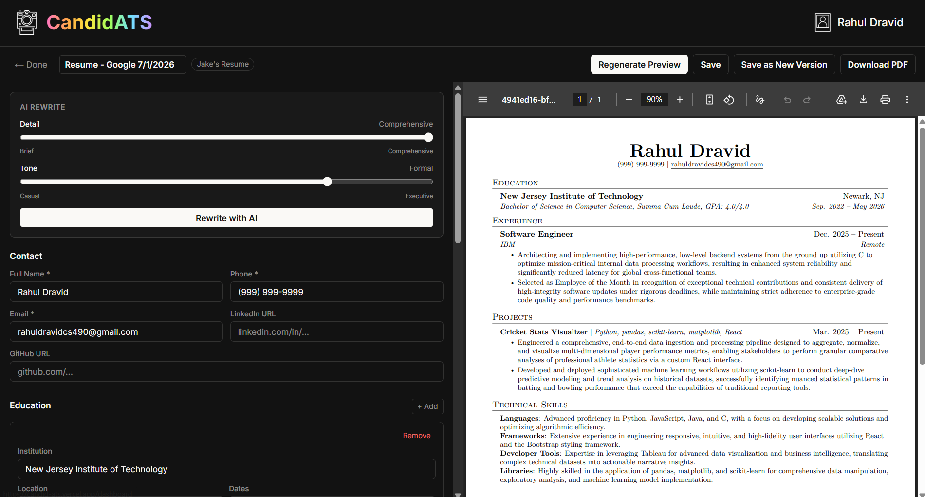Viewport: 925px width, 497px height.
Task: Click the Jake's Resume template tag
Action: pyautogui.click(x=222, y=64)
